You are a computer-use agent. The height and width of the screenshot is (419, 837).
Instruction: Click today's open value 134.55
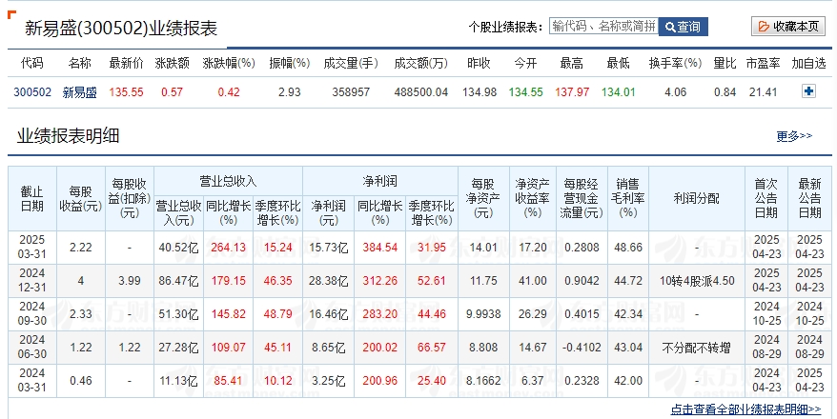(526, 92)
